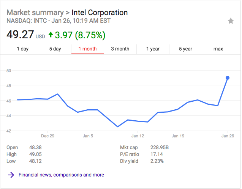Click the Jan 19 date axis label

tap(178, 135)
